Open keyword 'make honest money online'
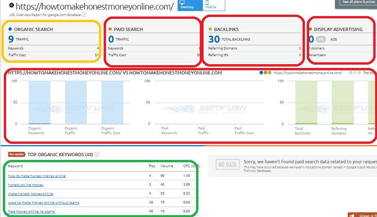The width and height of the screenshot is (377, 217). point(31,194)
